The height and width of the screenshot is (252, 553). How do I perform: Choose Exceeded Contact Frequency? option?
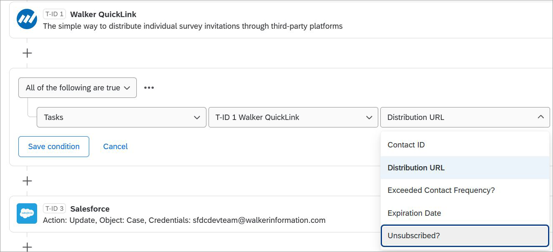click(465, 190)
